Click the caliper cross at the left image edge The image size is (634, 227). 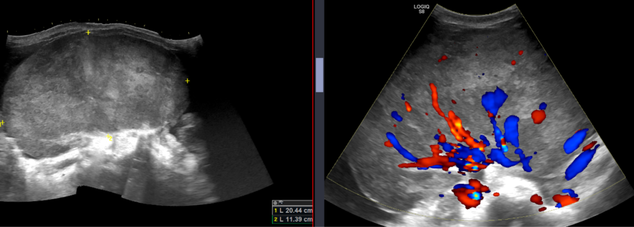(x=2, y=122)
